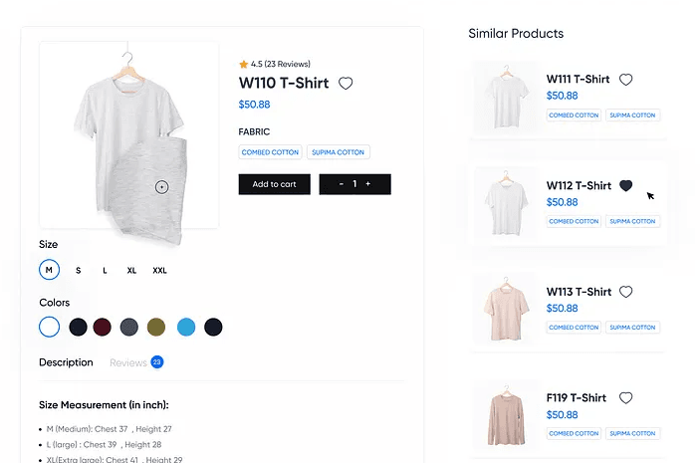Choose size XL
The width and height of the screenshot is (700, 463).
coord(131,270)
